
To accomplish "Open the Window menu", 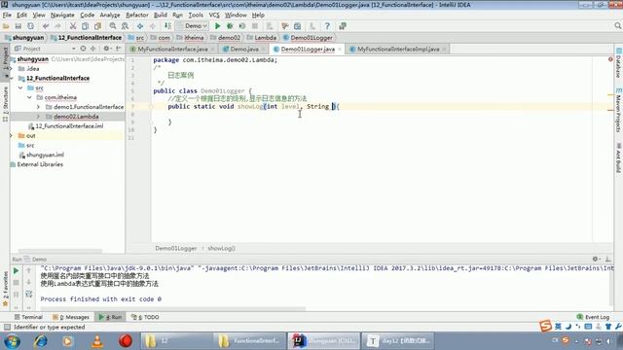I will [236, 16].
